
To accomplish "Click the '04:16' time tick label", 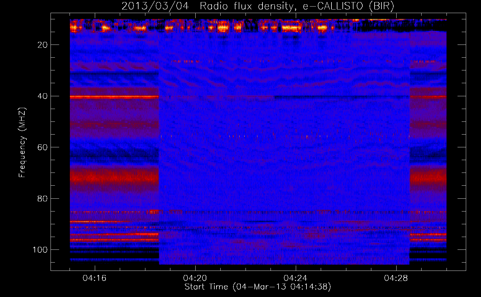I will (x=95, y=278).
